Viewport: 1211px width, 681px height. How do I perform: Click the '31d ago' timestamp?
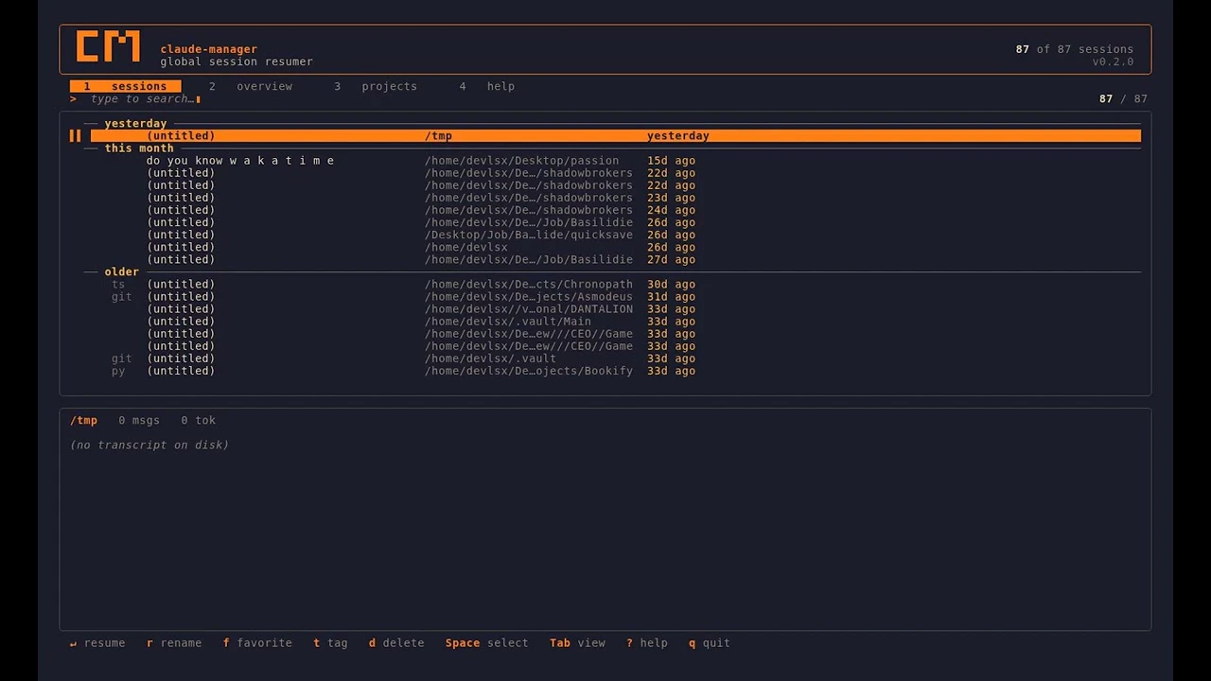[x=671, y=297]
